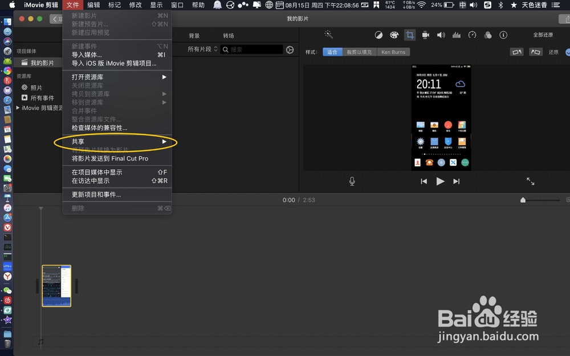Open the 修改 menu
The width and height of the screenshot is (570, 356).
(x=136, y=5)
